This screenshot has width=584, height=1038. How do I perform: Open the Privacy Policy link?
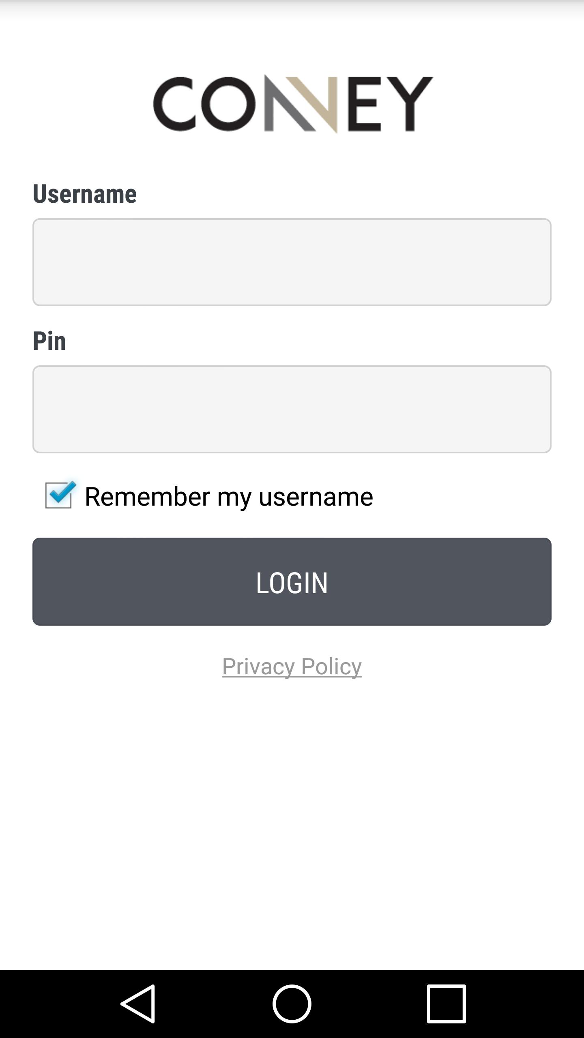(292, 666)
